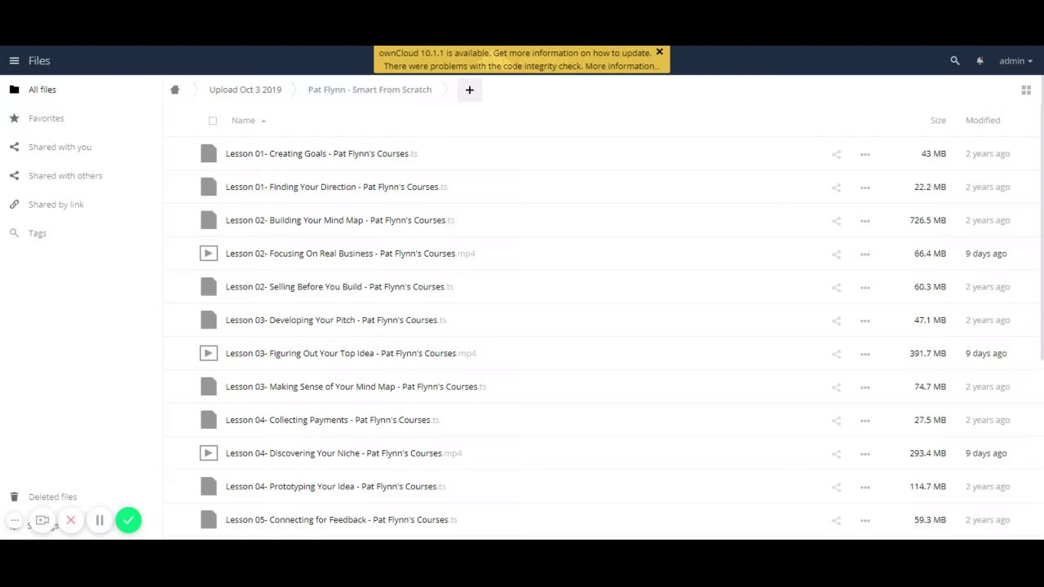Cancel recording with red X button
The height and width of the screenshot is (587, 1044).
(71, 520)
